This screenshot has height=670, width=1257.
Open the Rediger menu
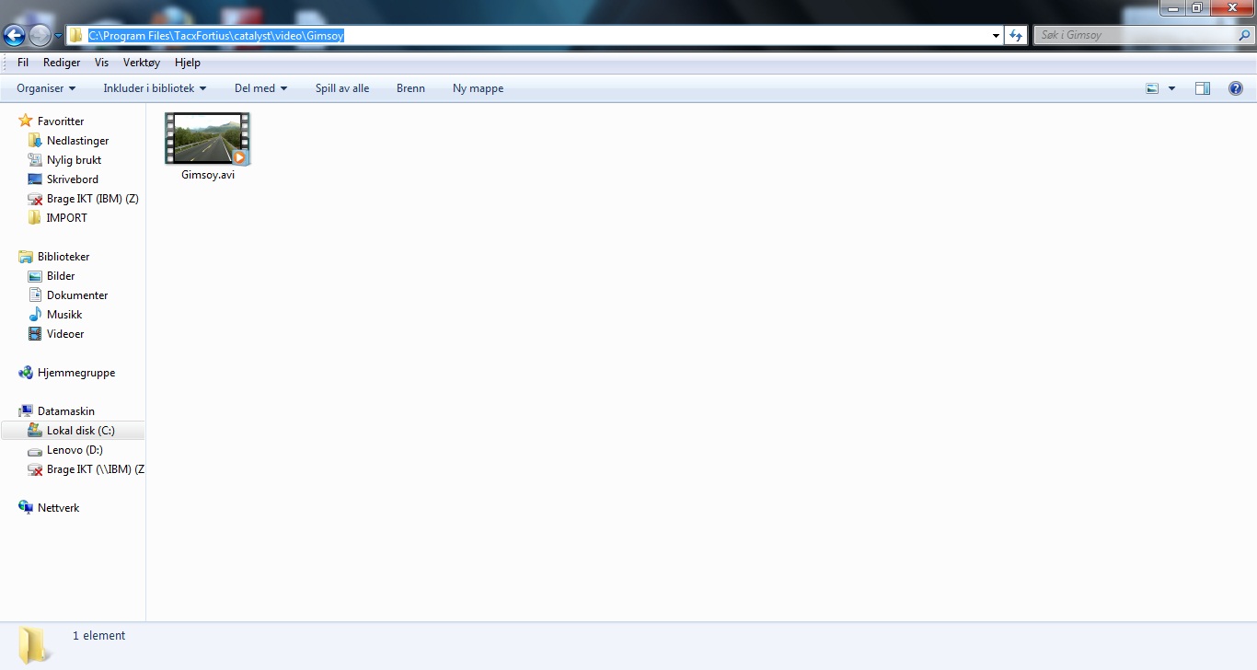(x=62, y=63)
